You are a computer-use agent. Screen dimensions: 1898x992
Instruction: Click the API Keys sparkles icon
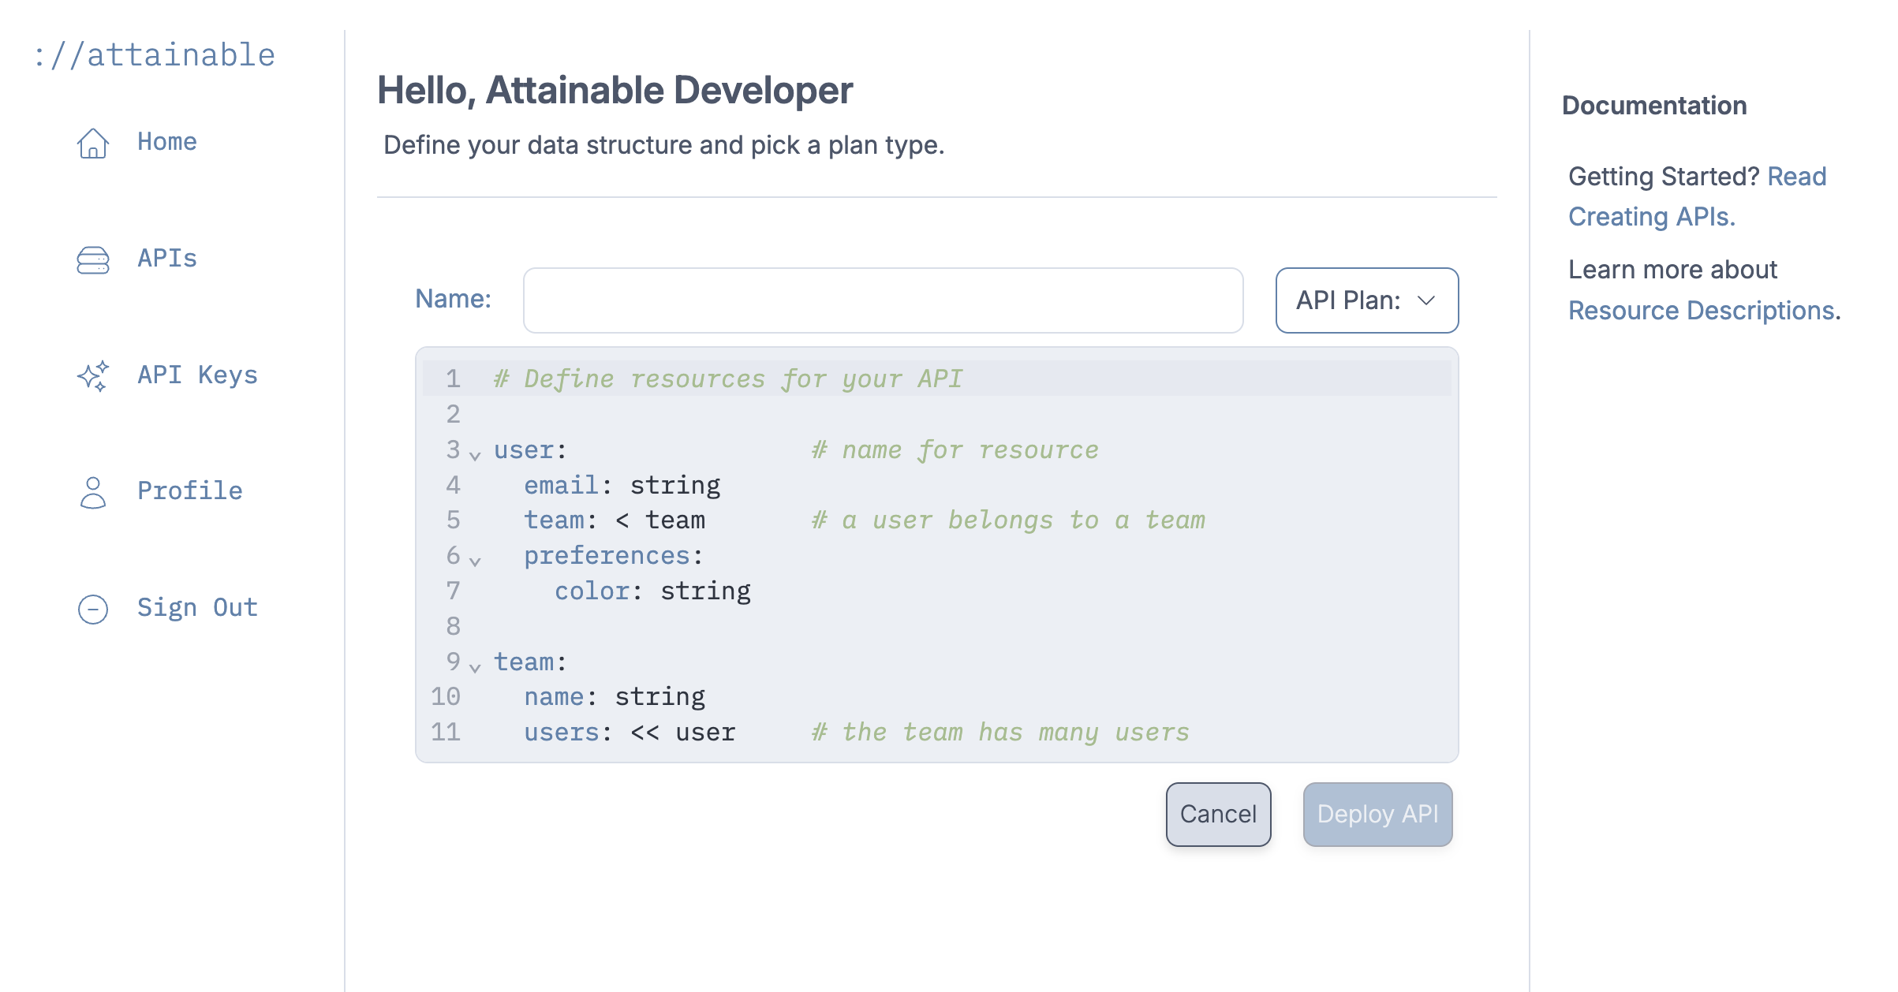[x=93, y=376]
